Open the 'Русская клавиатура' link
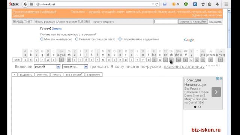The width and height of the screenshot is (240, 135). (x=26, y=12)
